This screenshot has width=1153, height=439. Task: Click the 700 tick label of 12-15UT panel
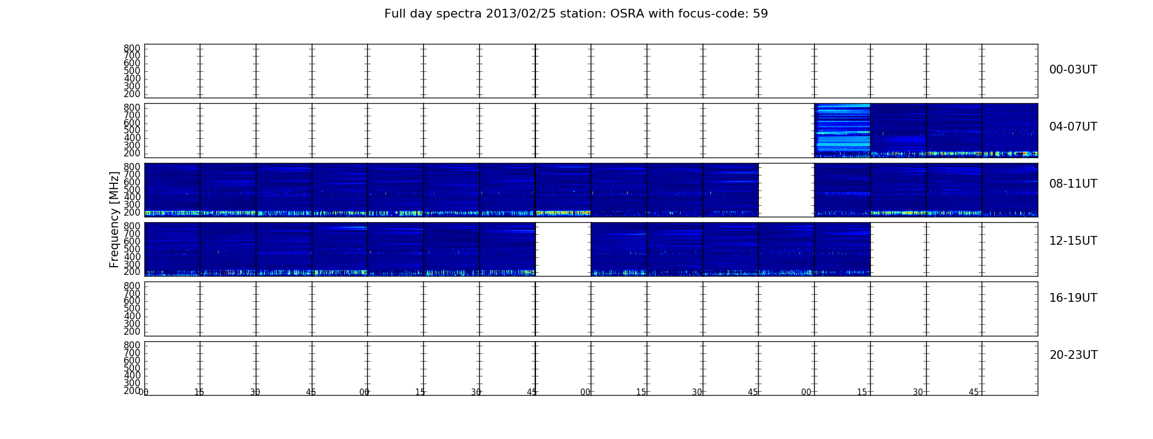point(132,234)
